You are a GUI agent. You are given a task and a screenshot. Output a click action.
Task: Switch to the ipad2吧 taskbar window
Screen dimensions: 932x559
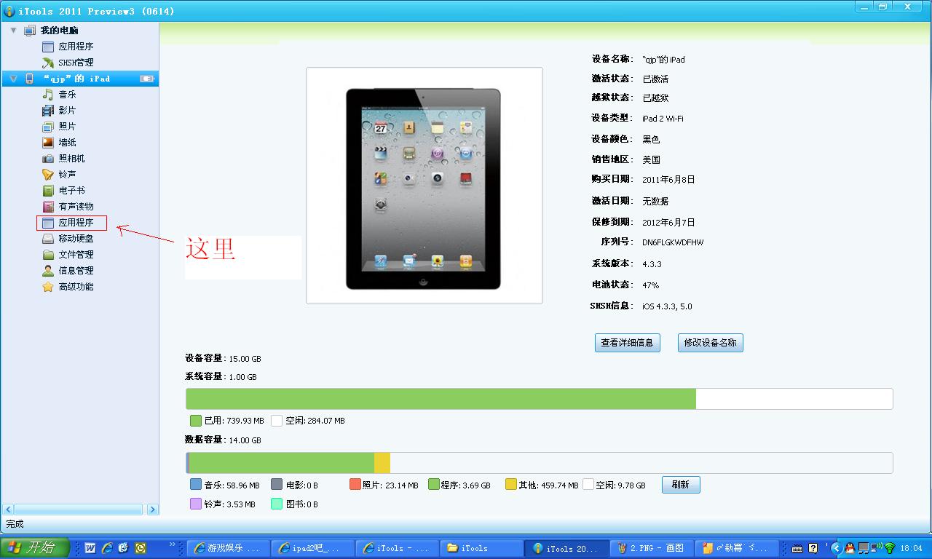312,548
